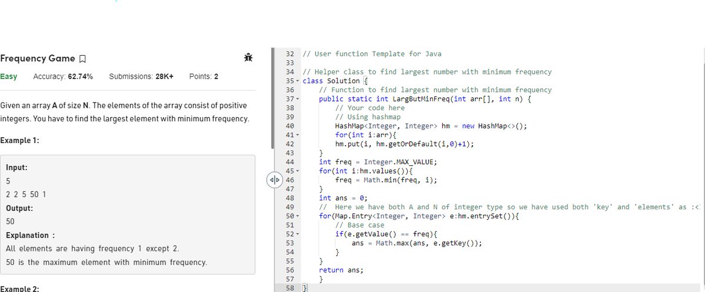This screenshot has width=705, height=292.
Task: Click the 'freq = Math.min(freq, i);' line
Action: [x=386, y=180]
